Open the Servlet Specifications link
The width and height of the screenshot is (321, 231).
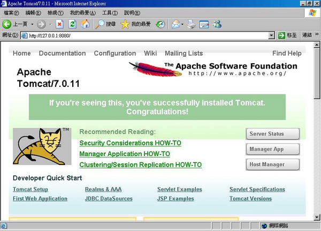257,189
